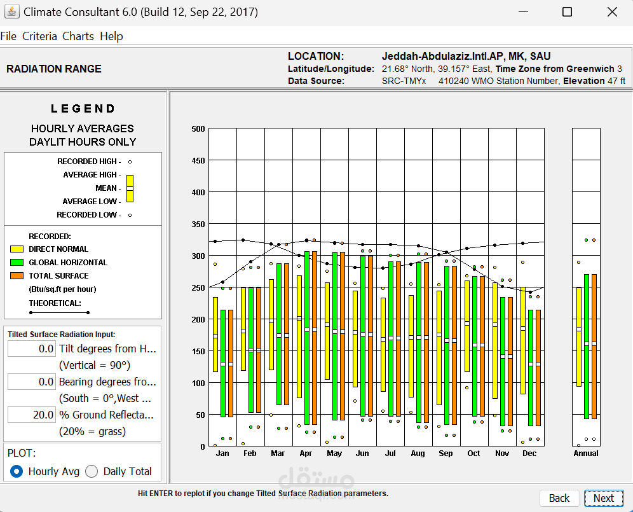
Task: Click the Tilt degrees input field
Action: pyautogui.click(x=32, y=349)
